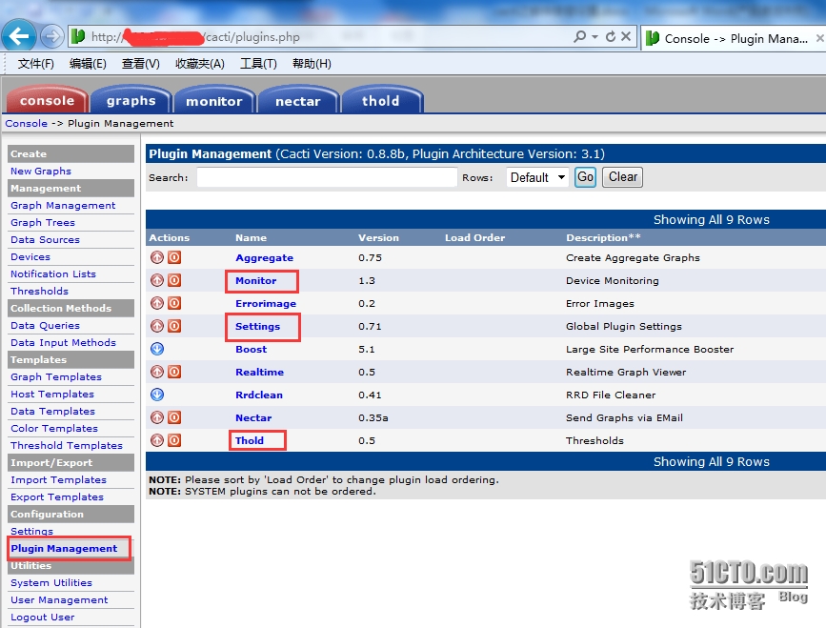This screenshot has width=826, height=628.
Task: Open Host Templates in sidebar
Action: [x=52, y=394]
